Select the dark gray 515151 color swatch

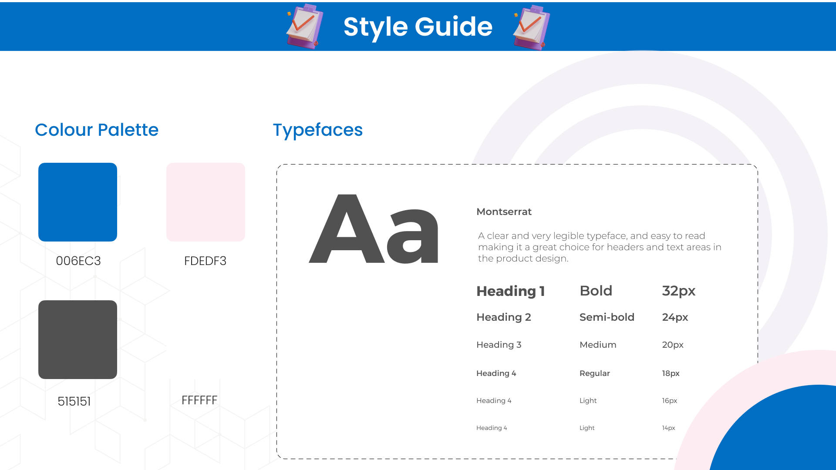(x=78, y=339)
